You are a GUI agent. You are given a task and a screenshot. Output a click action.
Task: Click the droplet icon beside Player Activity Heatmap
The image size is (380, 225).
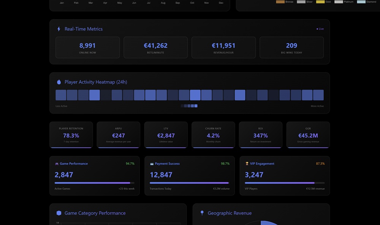pyautogui.click(x=59, y=82)
